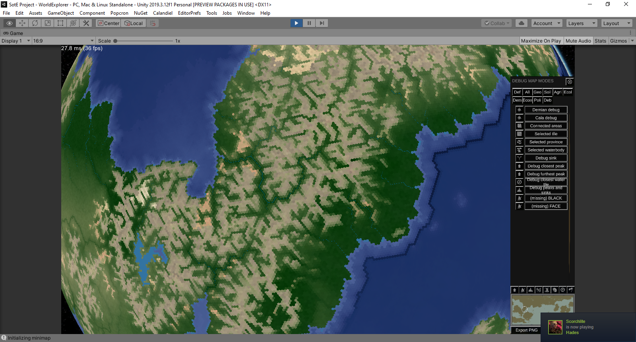
Task: Select the Deb map mode filter
Action: tap(548, 100)
